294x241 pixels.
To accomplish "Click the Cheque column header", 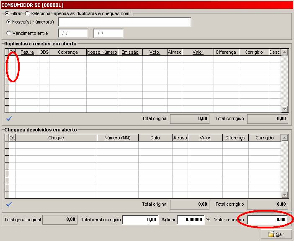I will click(x=56, y=138).
